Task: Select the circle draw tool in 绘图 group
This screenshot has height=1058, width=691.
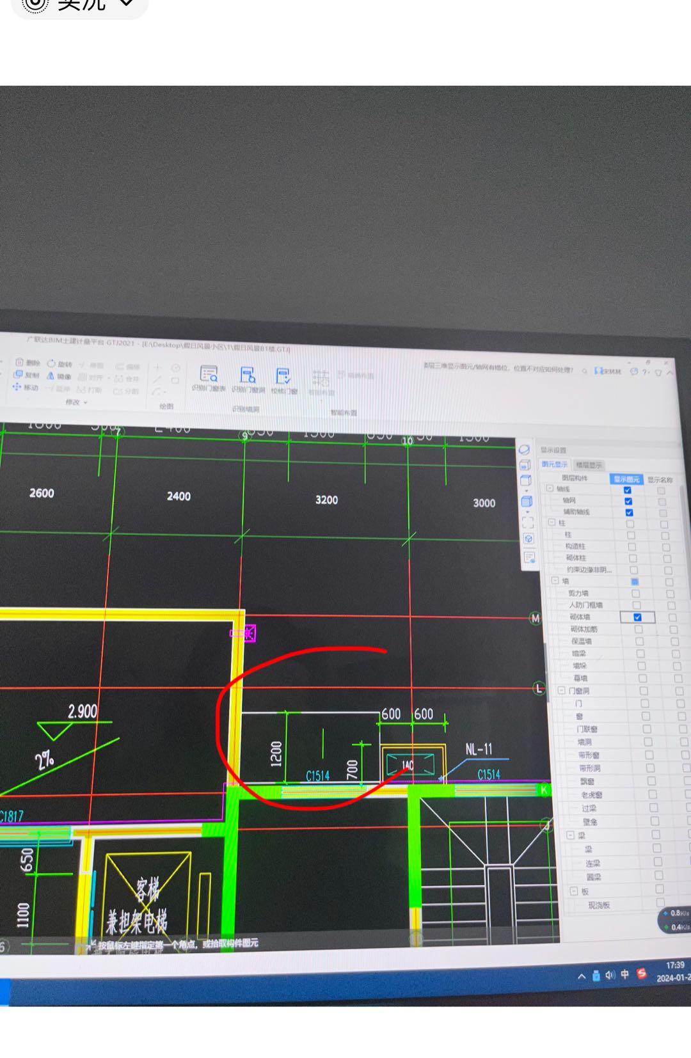Action: click(x=176, y=368)
